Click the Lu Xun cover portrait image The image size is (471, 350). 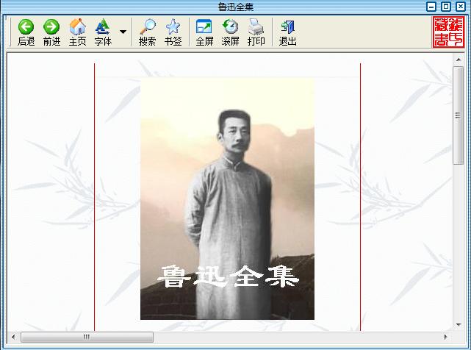[x=227, y=199]
